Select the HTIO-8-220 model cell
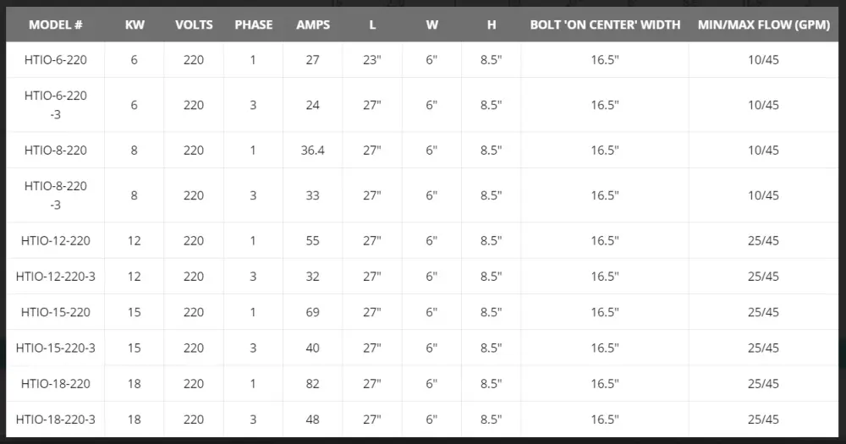The width and height of the screenshot is (846, 444). pyautogui.click(x=56, y=151)
